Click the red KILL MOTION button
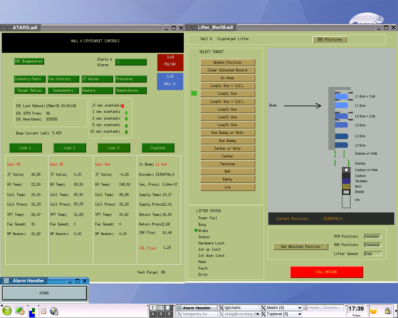The image size is (398, 318). 327,272
